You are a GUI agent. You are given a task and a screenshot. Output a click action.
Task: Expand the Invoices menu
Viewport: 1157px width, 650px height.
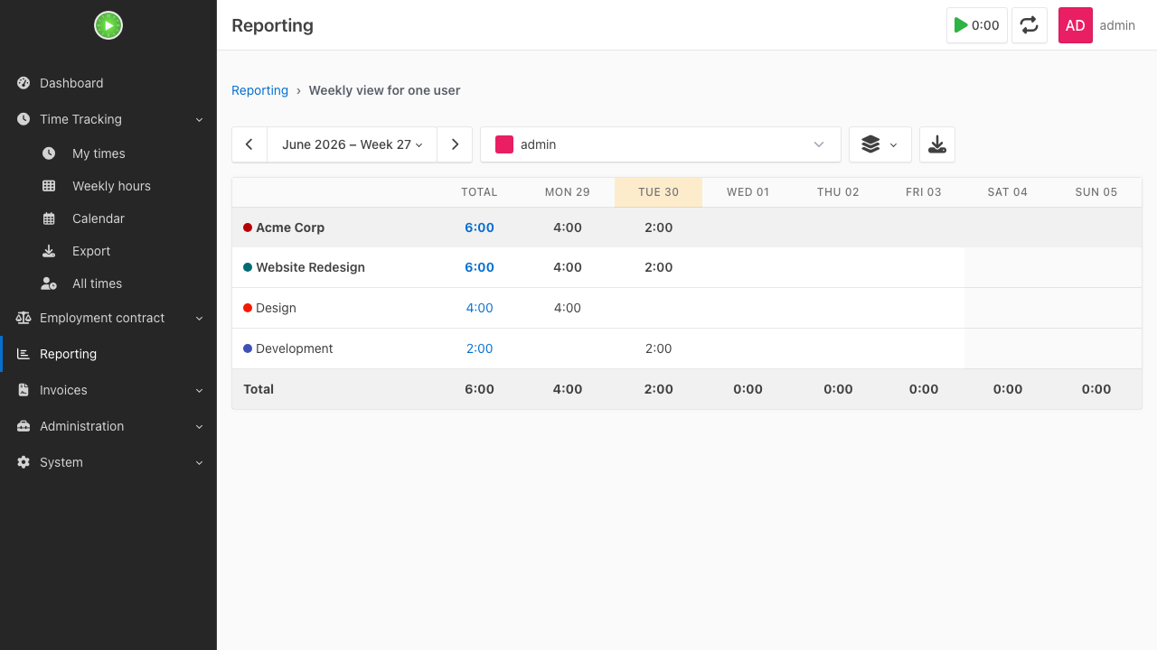pyautogui.click(x=108, y=390)
